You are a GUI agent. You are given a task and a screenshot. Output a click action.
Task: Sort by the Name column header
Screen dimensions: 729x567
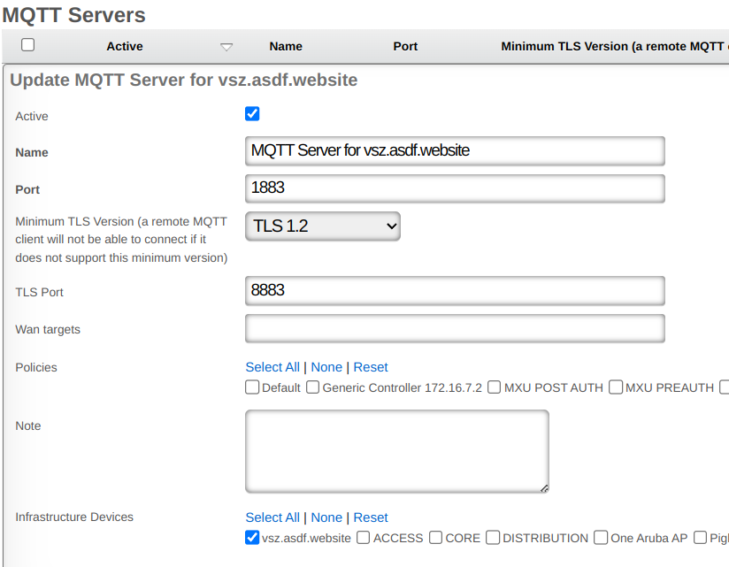click(286, 47)
